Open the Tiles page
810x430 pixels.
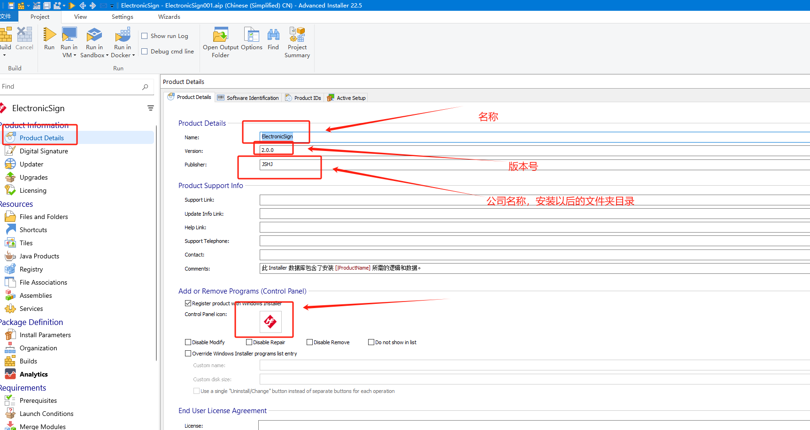pyautogui.click(x=26, y=243)
